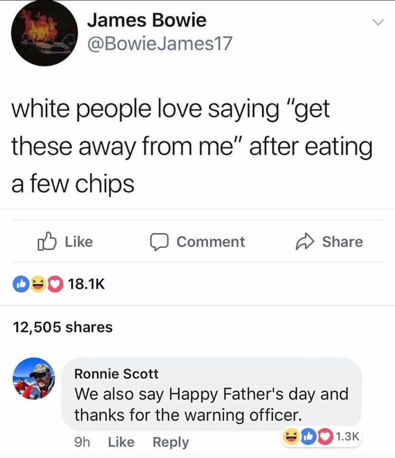Click the thumbs-up Like icon under the post
Screen dimensions: 395x458
(x=47, y=241)
